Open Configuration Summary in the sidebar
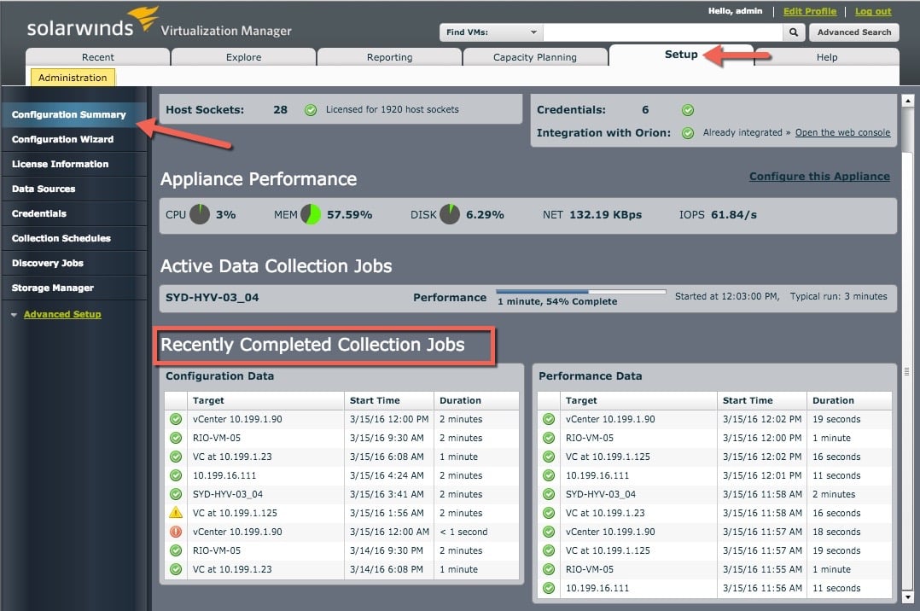The width and height of the screenshot is (920, 611). tap(73, 114)
